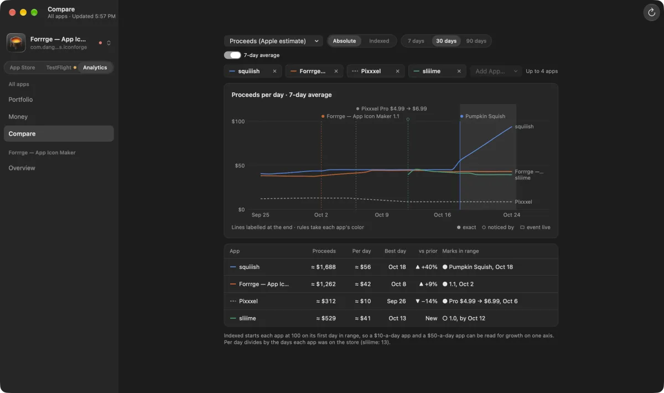The height and width of the screenshot is (393, 664).
Task: Click the App column header
Action: [x=235, y=251]
